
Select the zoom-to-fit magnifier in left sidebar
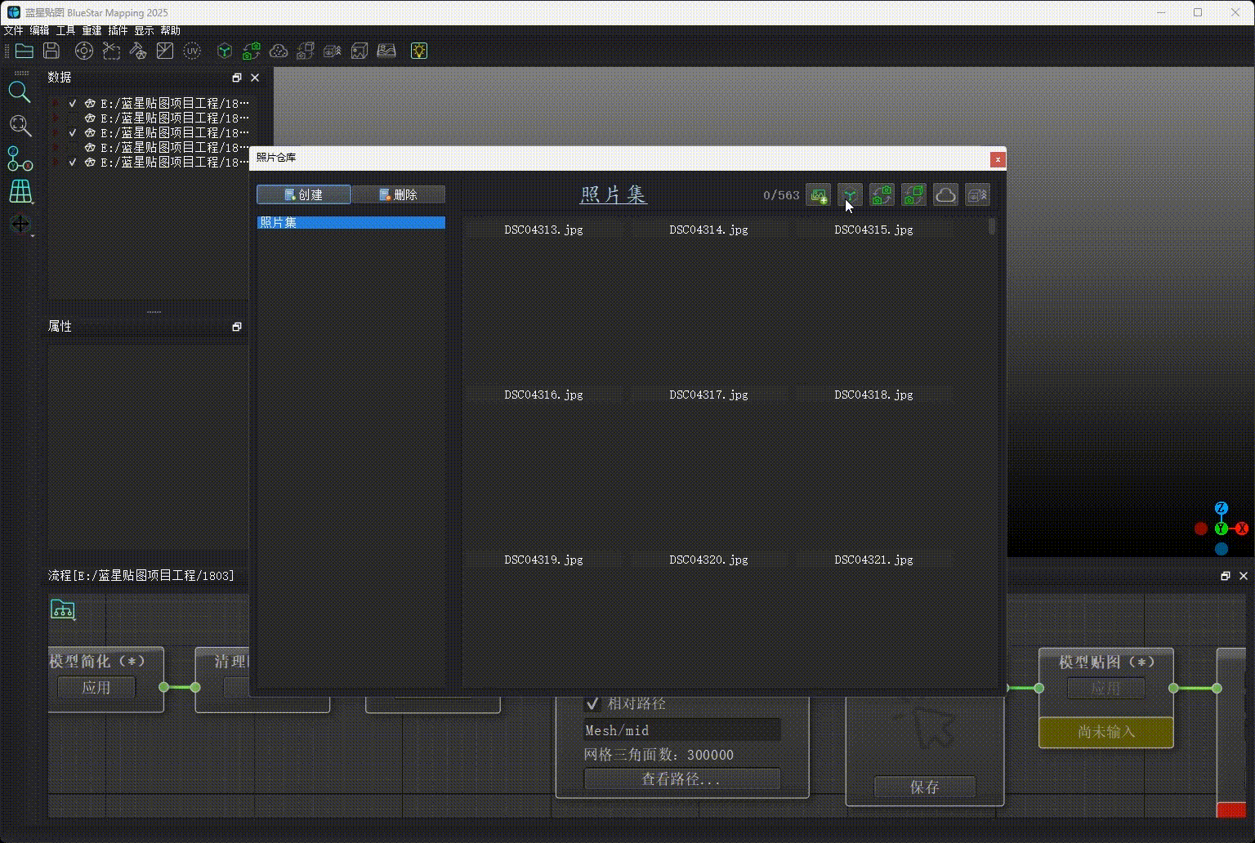pos(20,125)
